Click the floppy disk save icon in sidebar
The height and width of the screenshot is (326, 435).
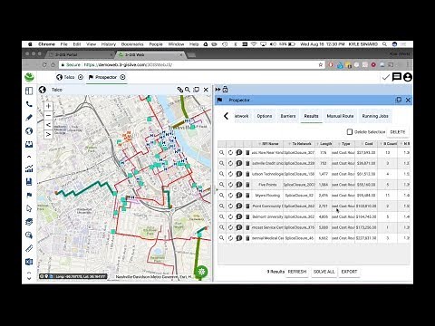(x=29, y=182)
